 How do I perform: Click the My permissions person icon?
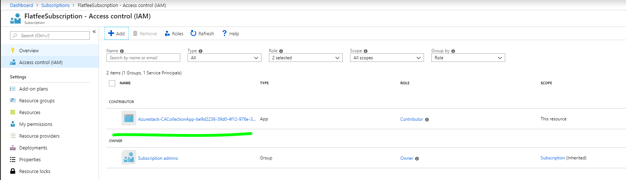[x=13, y=124]
